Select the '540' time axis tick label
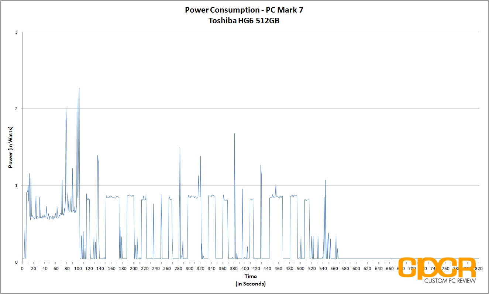 coord(323,269)
